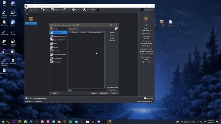The image size is (221, 124).
Task: Open the Discord desktop shortcut
Action: (x=13, y=3)
